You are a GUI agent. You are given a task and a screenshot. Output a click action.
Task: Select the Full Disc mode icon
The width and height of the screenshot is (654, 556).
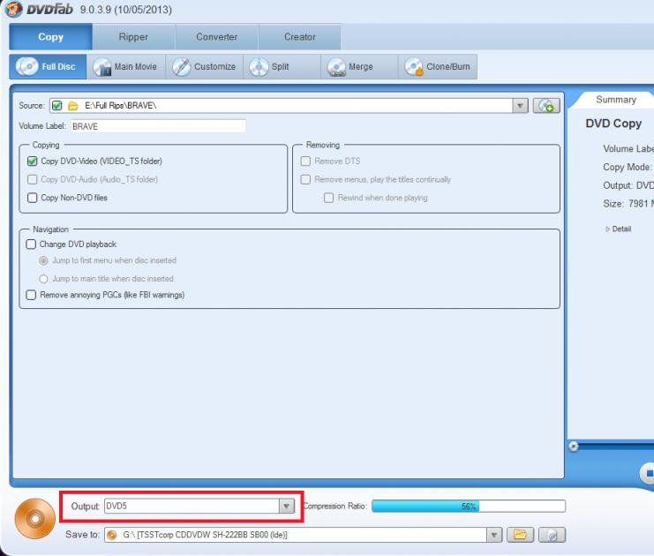tap(26, 67)
